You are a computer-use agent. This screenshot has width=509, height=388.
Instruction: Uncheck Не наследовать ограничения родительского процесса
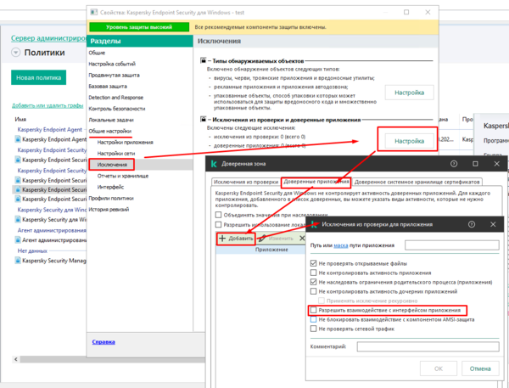point(313,282)
